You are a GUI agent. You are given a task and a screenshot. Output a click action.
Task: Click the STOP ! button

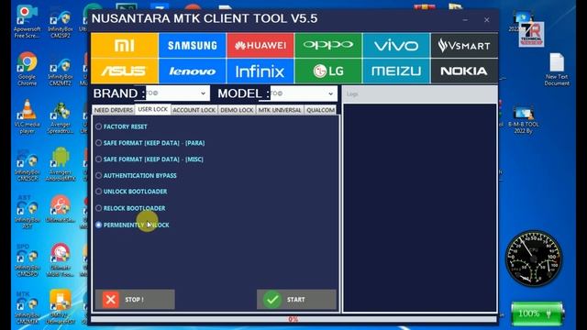point(135,300)
